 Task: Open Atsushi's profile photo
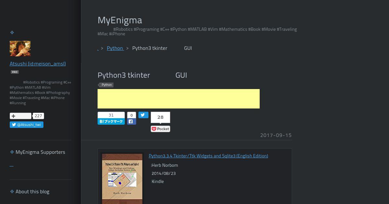[20, 49]
